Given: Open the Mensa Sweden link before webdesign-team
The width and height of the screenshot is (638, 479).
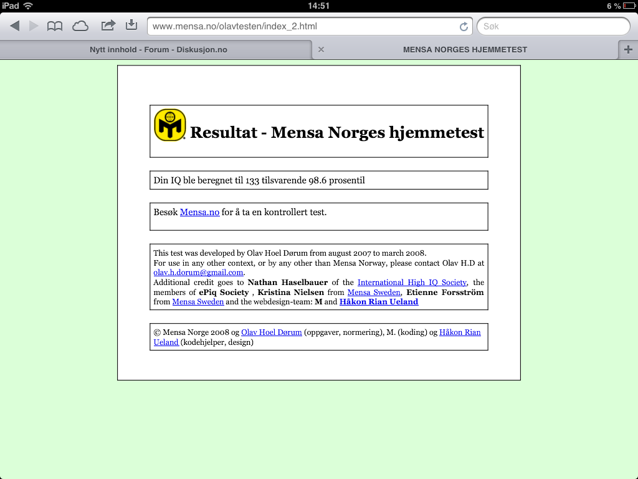Looking at the screenshot, I should pos(198,302).
